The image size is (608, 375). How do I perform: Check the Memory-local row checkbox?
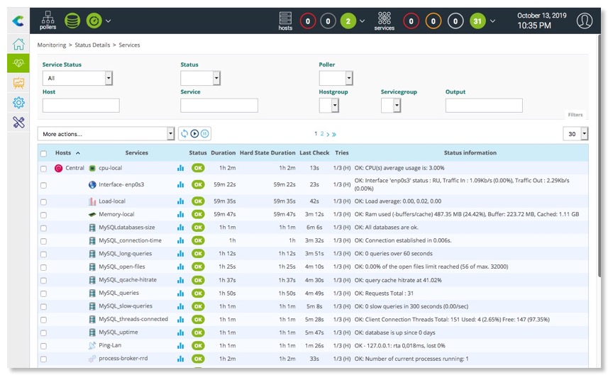pyautogui.click(x=43, y=215)
